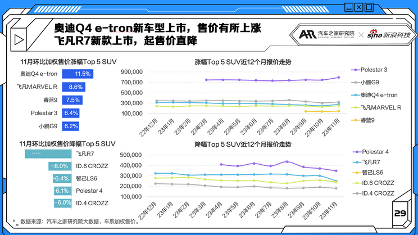
Task: Click the 飞凡MARVEL R green legend marker
Action: coord(355,108)
